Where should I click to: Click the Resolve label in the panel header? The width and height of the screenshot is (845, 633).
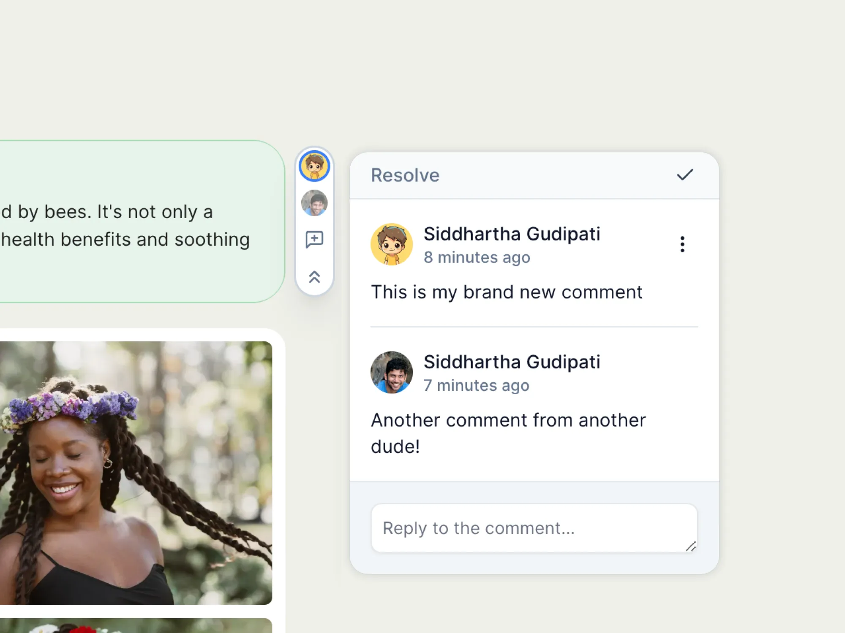click(x=405, y=175)
